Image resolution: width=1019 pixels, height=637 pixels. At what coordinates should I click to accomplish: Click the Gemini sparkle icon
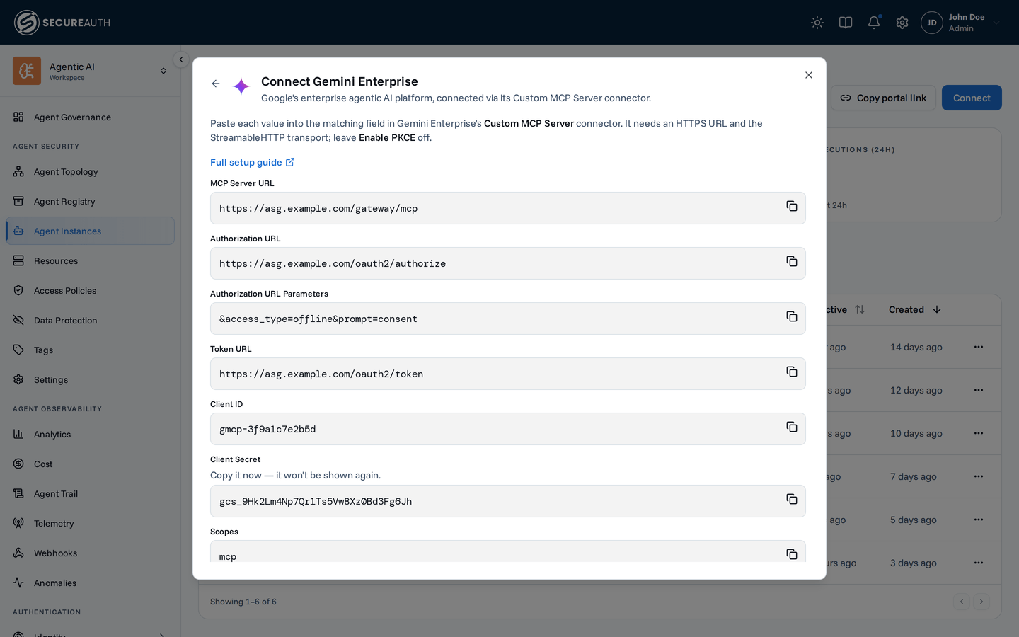pyautogui.click(x=241, y=86)
